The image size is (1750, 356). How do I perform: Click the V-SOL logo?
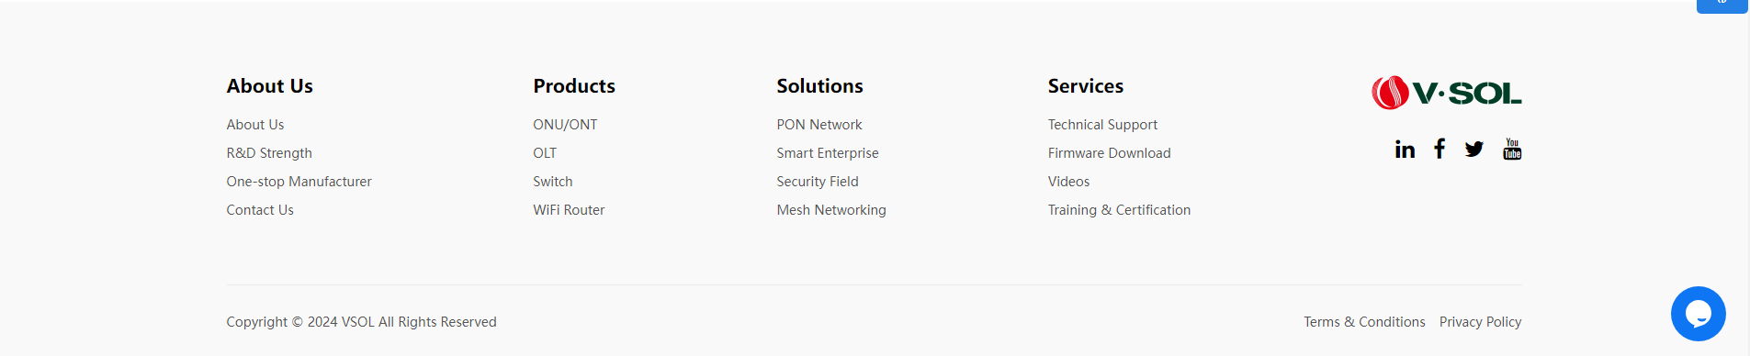pos(1447,93)
